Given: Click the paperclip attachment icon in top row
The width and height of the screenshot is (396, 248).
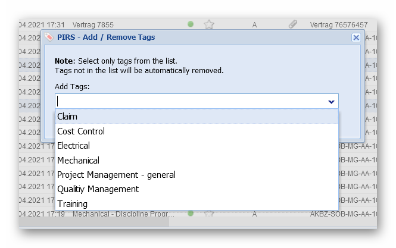Looking at the screenshot, I should [x=292, y=24].
